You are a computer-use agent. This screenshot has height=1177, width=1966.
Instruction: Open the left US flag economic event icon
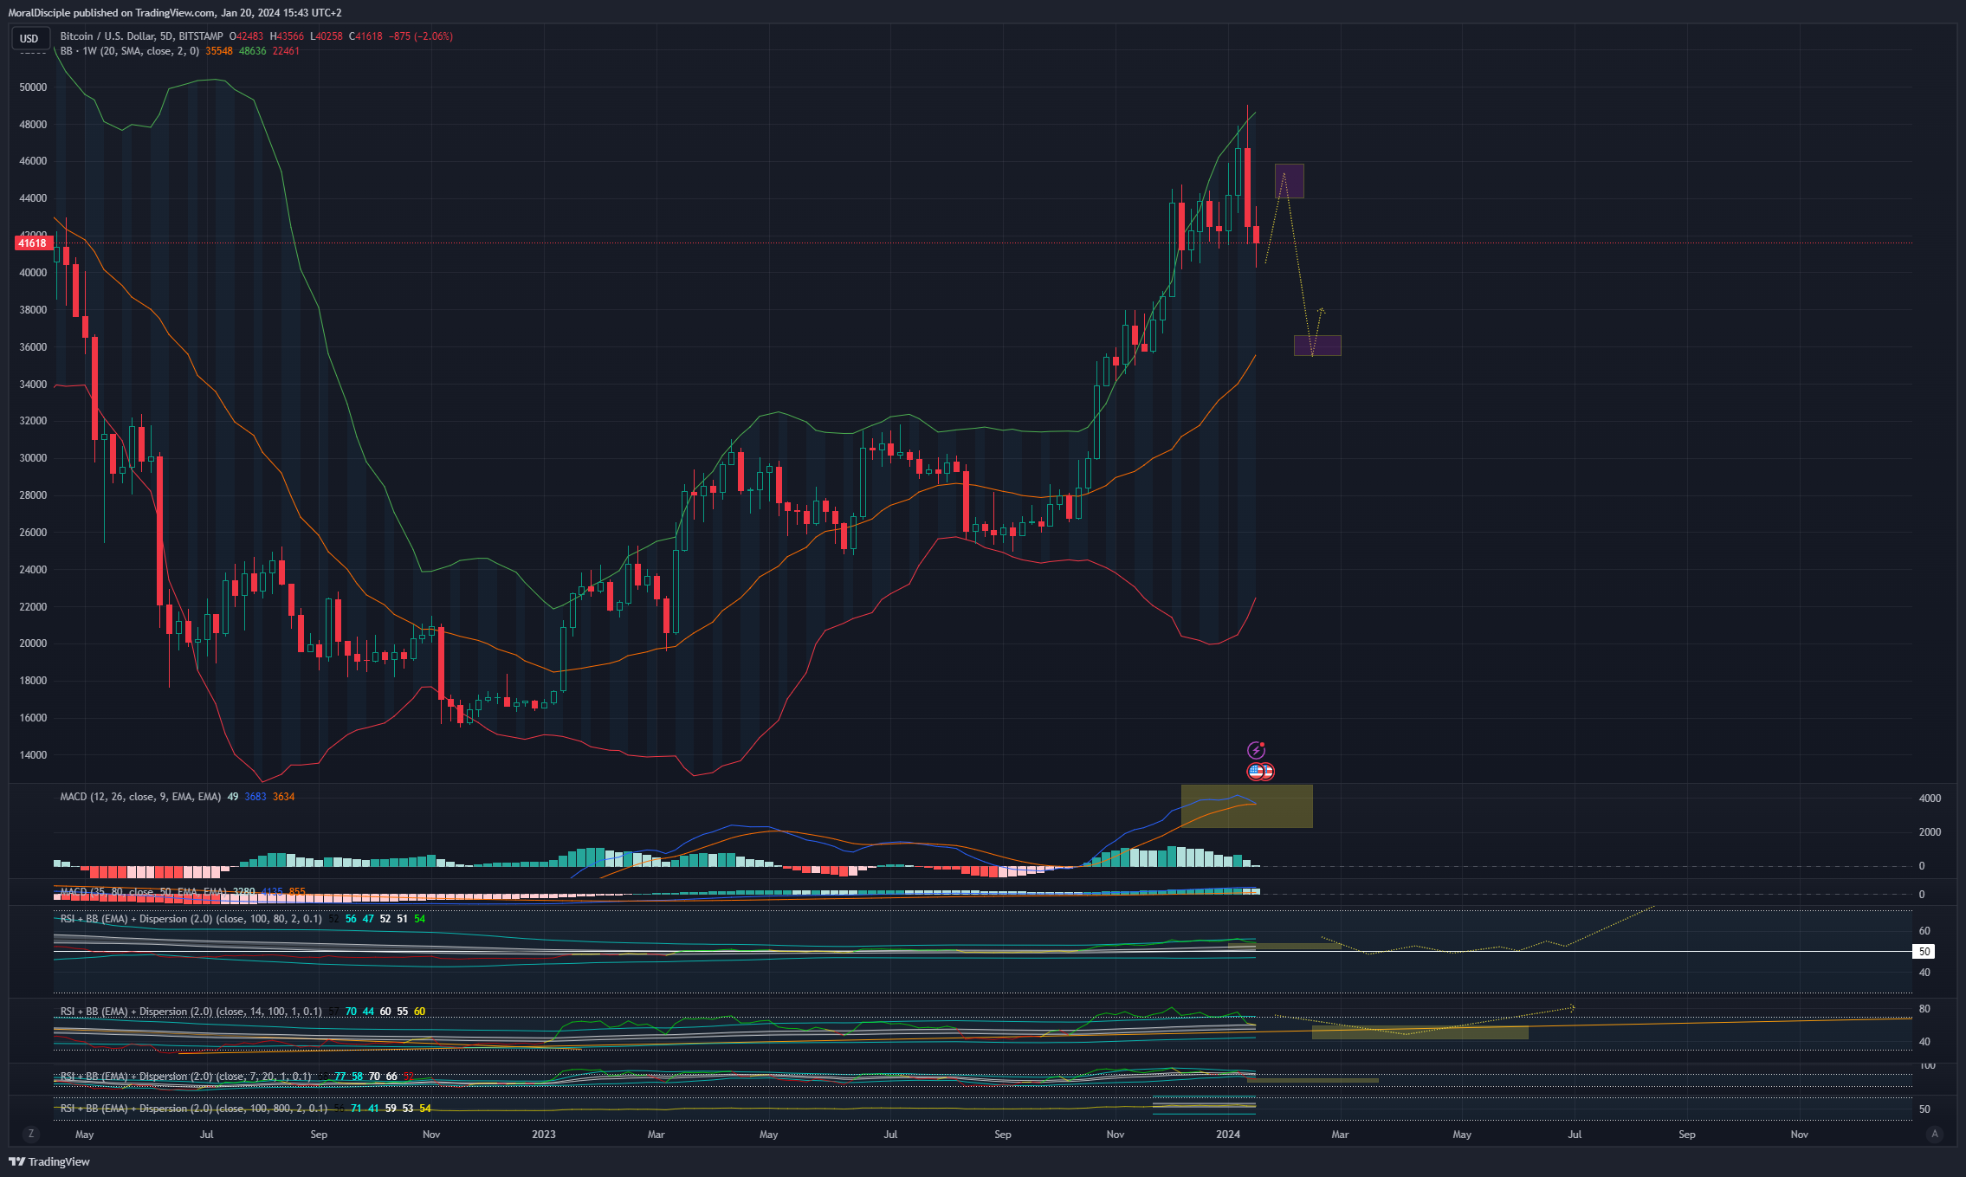1256,771
